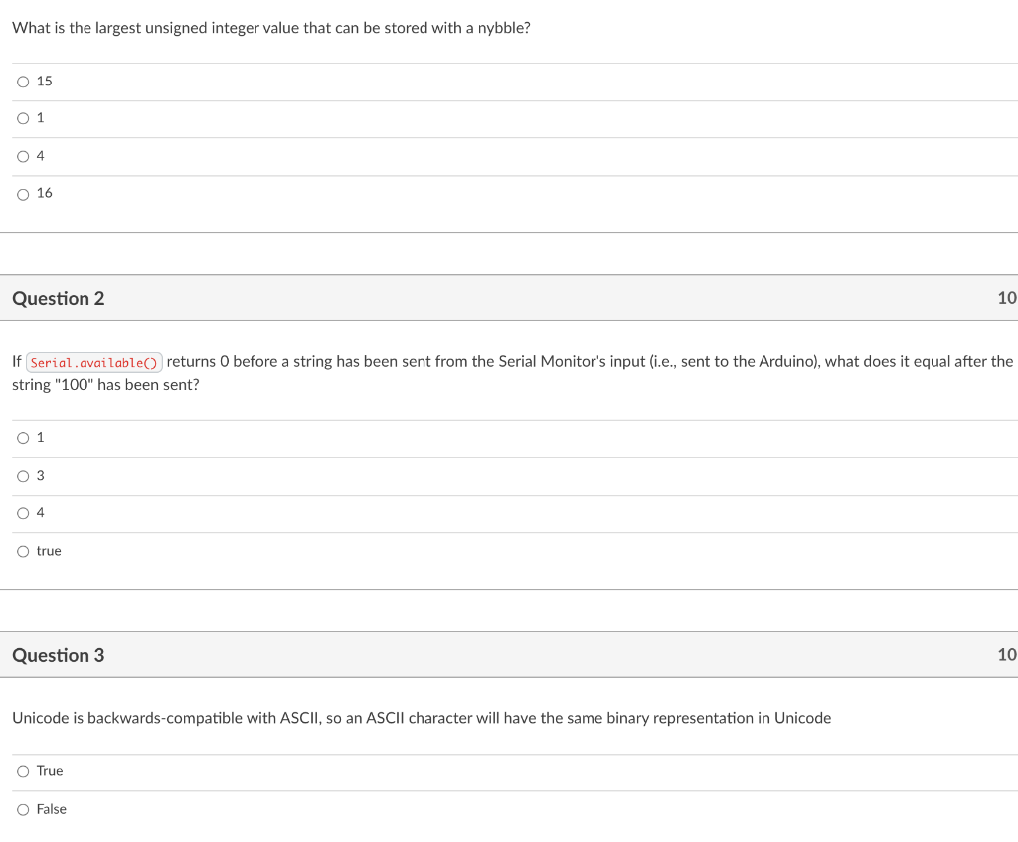Screen dimensions: 1018x842
Task: Pick "16" for the nybble question
Action: pyautogui.click(x=23, y=193)
